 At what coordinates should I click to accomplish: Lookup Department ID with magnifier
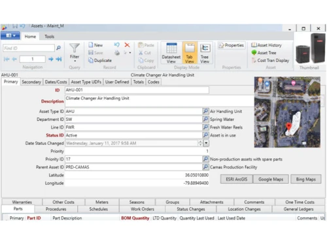(x=205, y=119)
